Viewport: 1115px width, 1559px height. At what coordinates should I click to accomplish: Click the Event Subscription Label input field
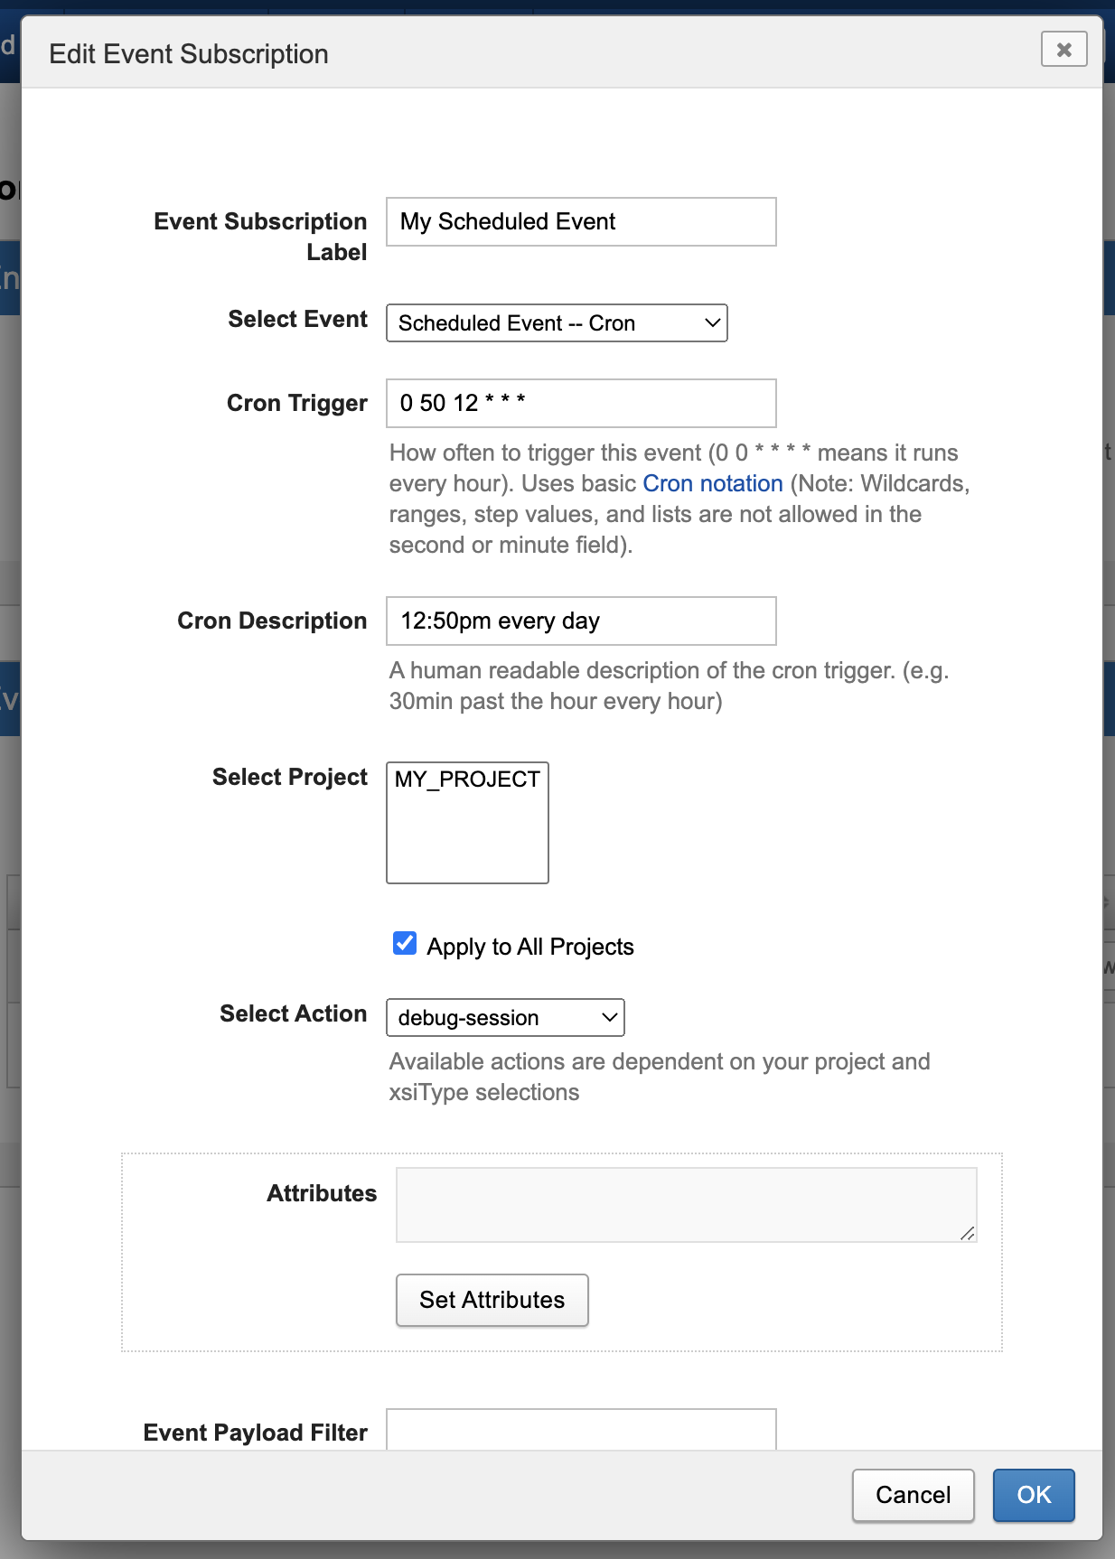click(580, 222)
